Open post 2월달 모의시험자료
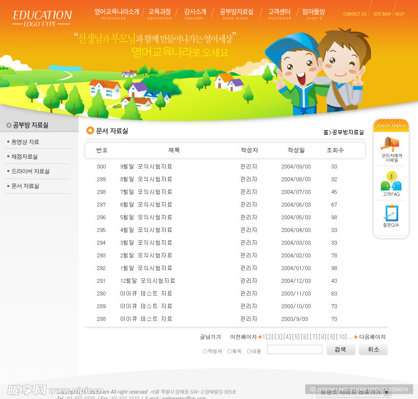 [146, 255]
